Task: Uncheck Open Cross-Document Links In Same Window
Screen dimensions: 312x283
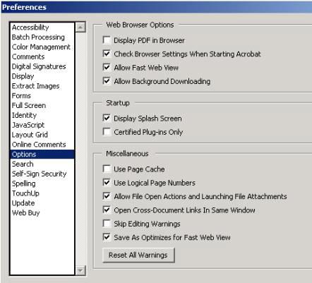Action: [107, 210]
